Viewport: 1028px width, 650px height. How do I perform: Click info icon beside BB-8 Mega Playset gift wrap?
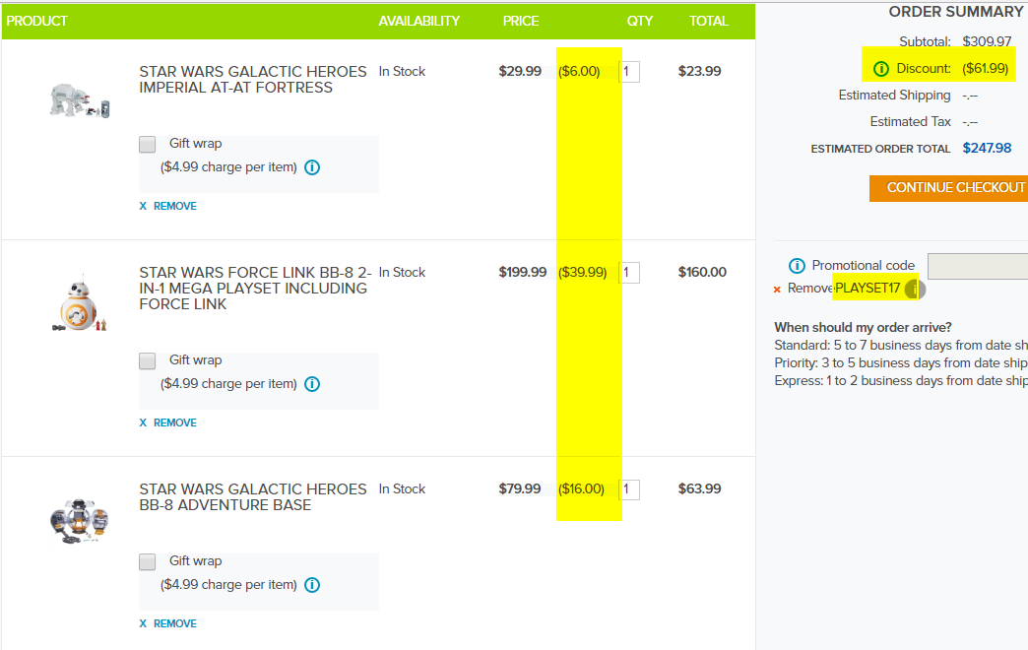coord(312,384)
